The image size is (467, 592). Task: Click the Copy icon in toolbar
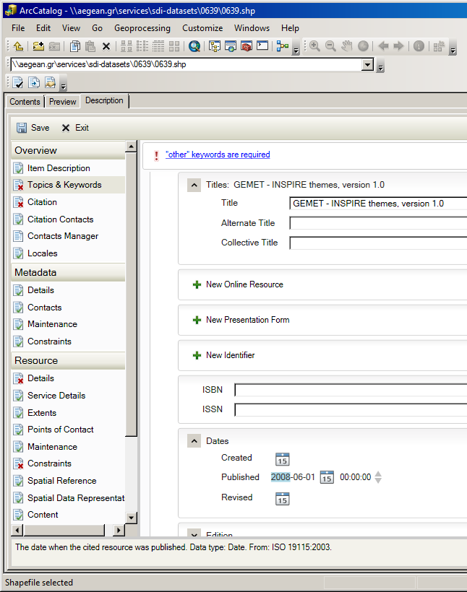pos(75,46)
